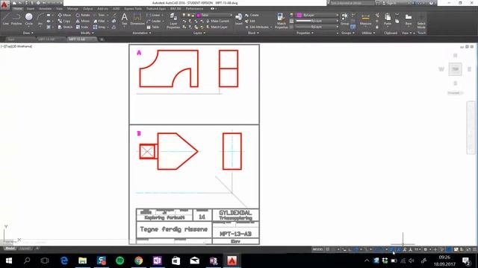Choose the Mirror tool
The width and height of the screenshot is (478, 268).
pos(83,21)
